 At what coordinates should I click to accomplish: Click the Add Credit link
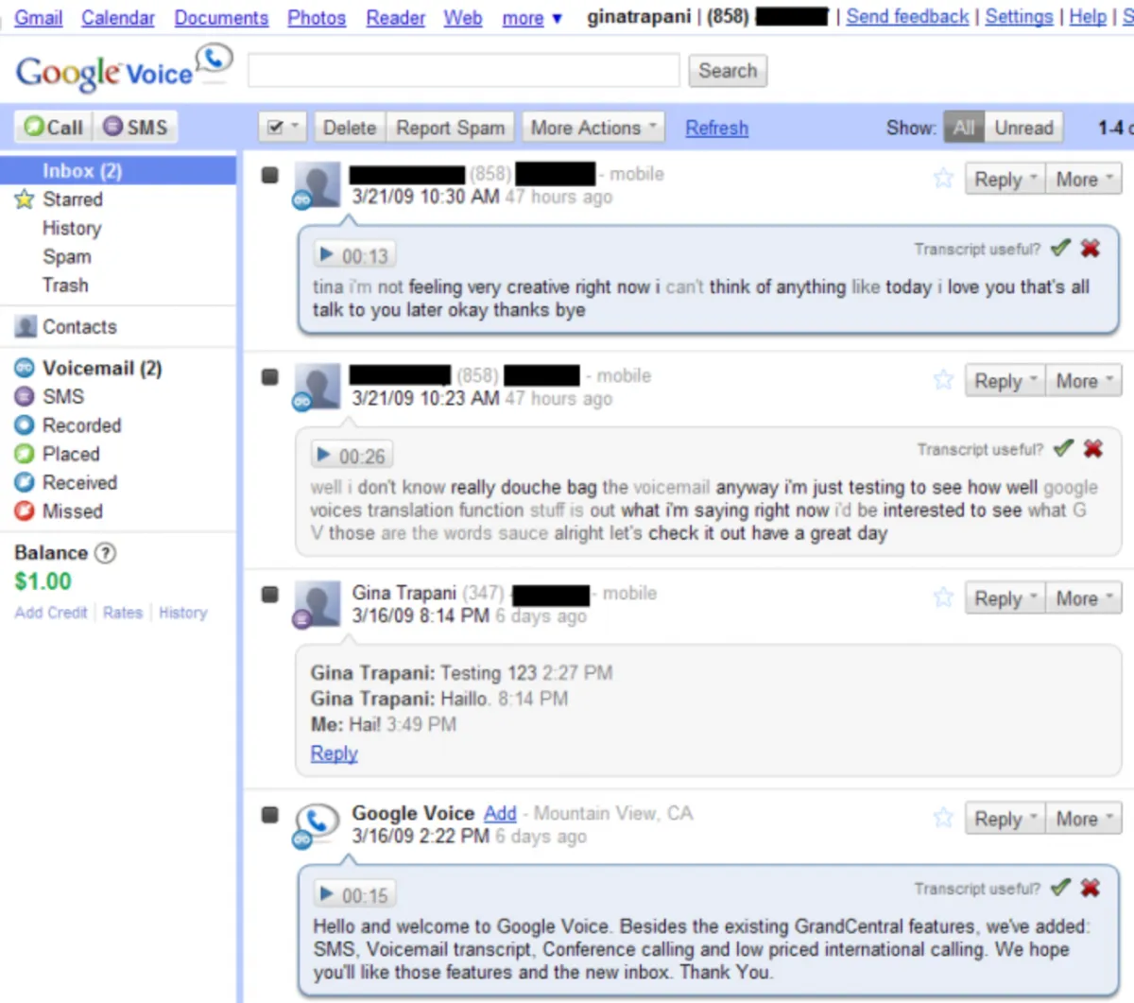point(51,613)
